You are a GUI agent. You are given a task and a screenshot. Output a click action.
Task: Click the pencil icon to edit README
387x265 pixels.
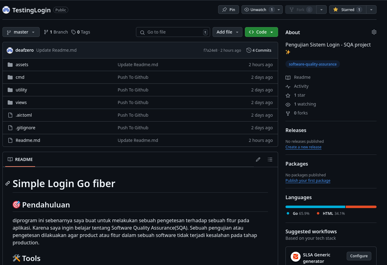pos(258,159)
